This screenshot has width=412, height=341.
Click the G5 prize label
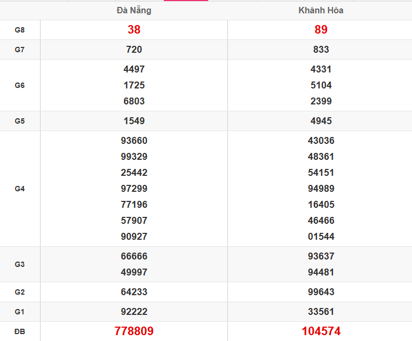(20, 121)
